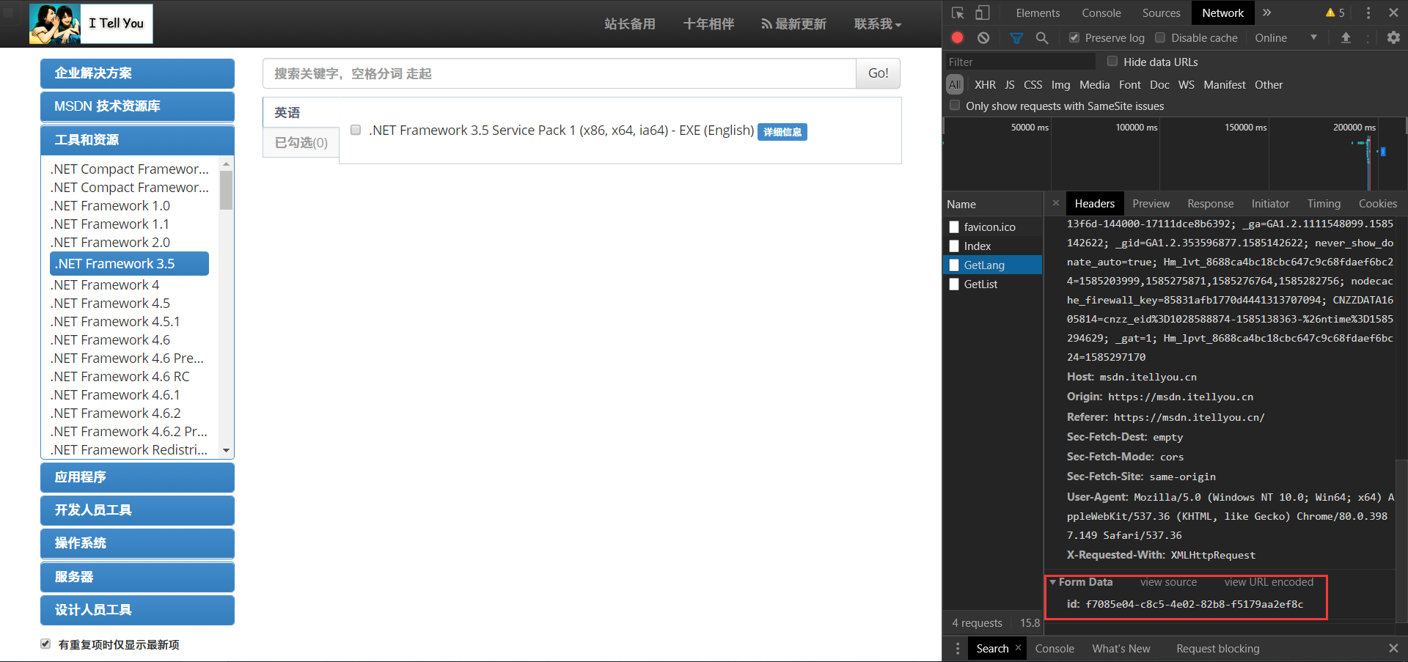Focus the network Filter input field
Screen dimensions: 1408x662
point(1019,62)
